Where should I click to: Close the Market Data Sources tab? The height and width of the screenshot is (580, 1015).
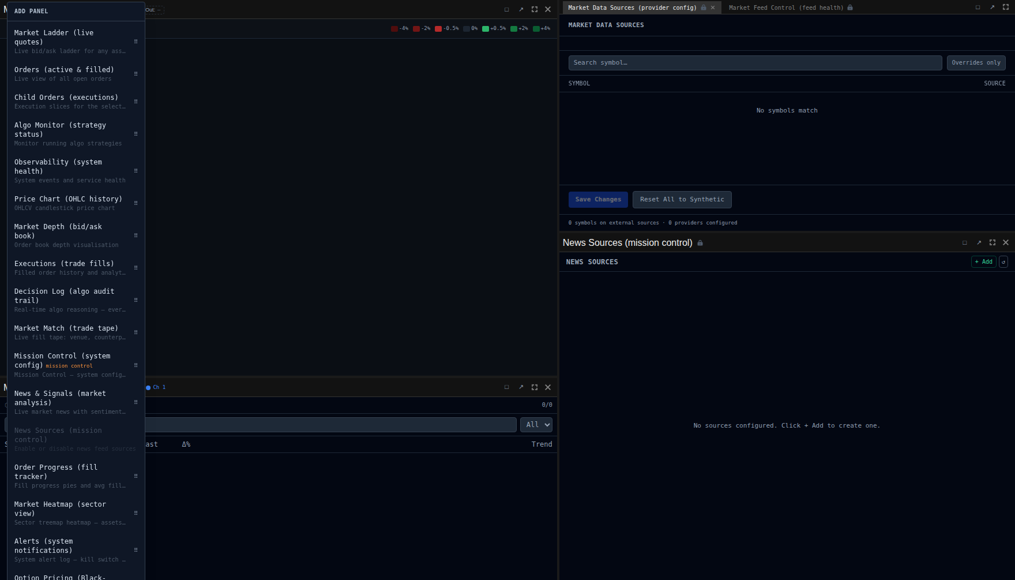tap(713, 8)
